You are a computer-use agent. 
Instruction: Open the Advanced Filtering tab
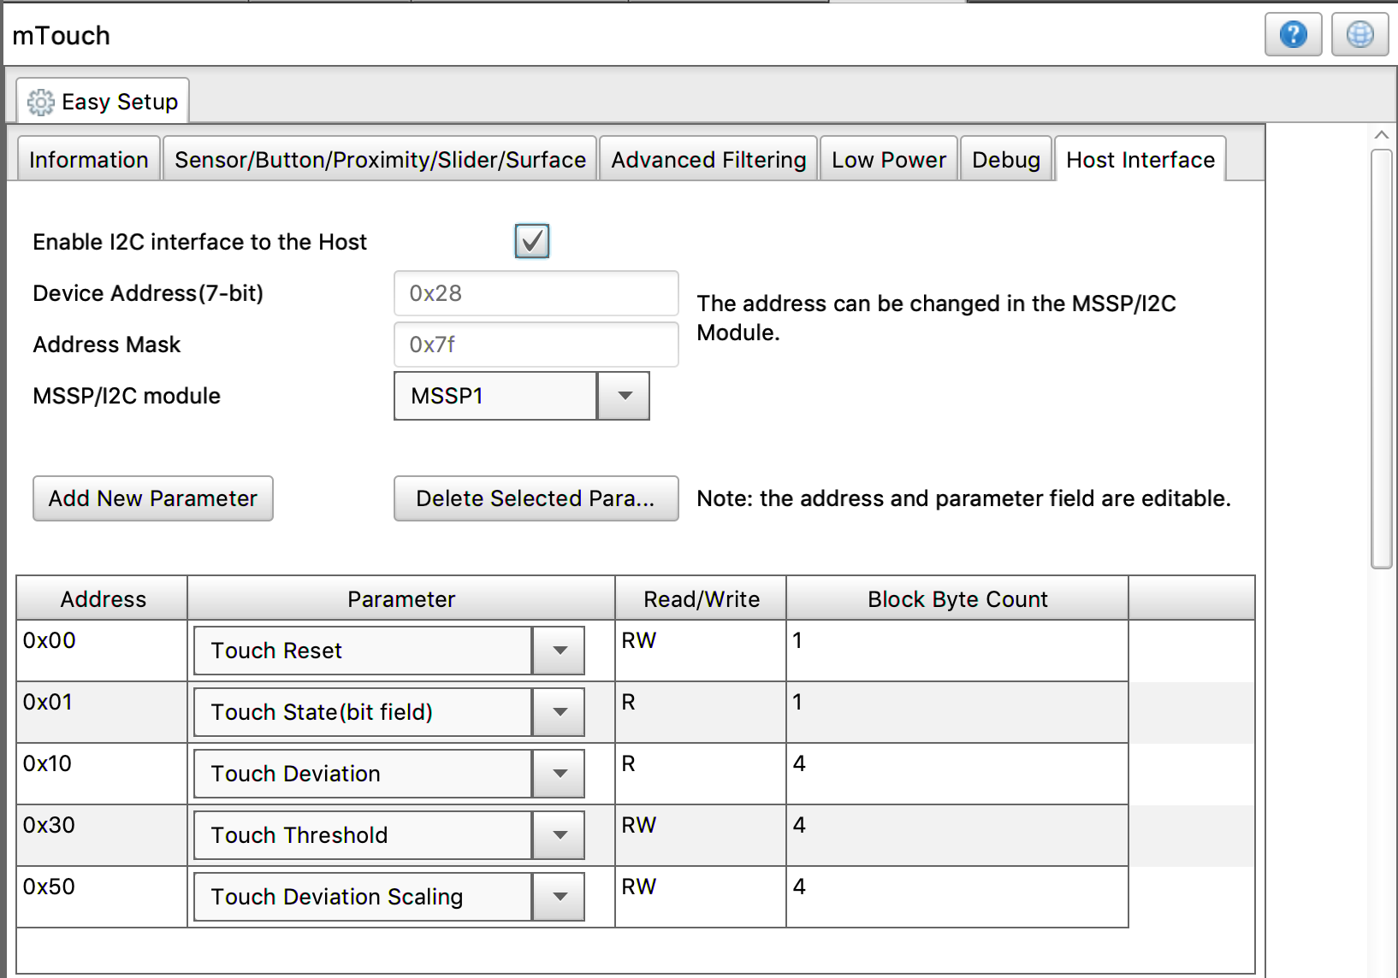tap(708, 159)
